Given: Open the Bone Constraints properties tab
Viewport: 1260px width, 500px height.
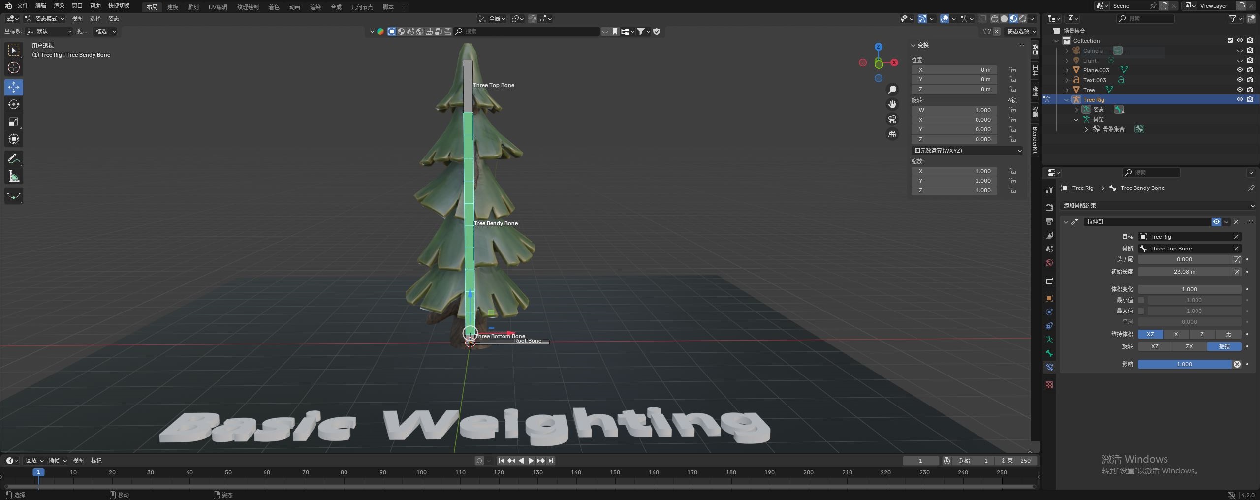Looking at the screenshot, I should [x=1049, y=367].
